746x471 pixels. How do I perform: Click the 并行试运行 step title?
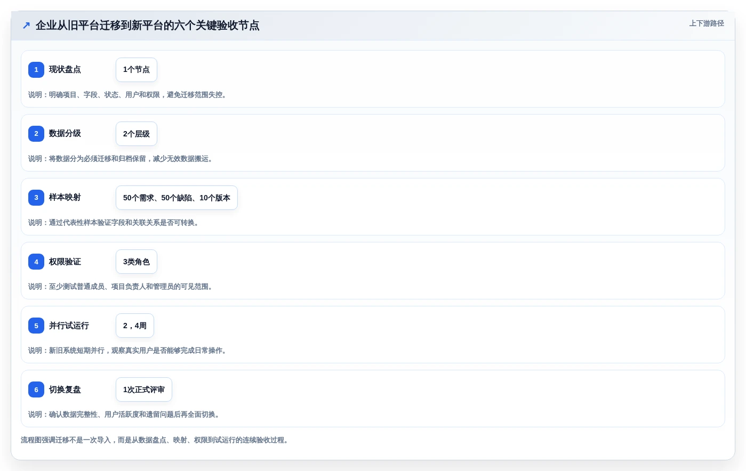69,326
